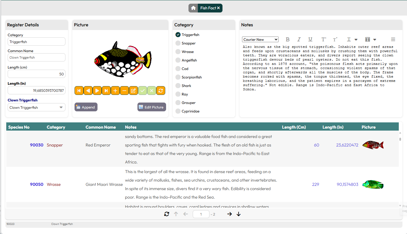Click the Home icon in top bar
The height and width of the screenshot is (234, 407).
point(193,8)
